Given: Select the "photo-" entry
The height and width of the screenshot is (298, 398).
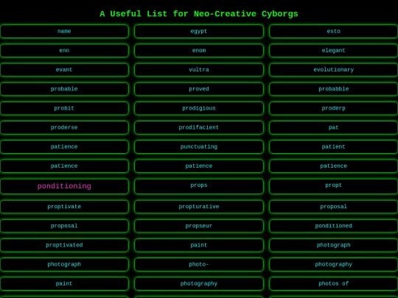Looking at the screenshot, I should (199, 264).
